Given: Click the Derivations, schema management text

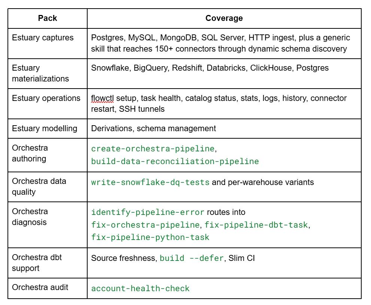Looking at the screenshot, I should (153, 129).
